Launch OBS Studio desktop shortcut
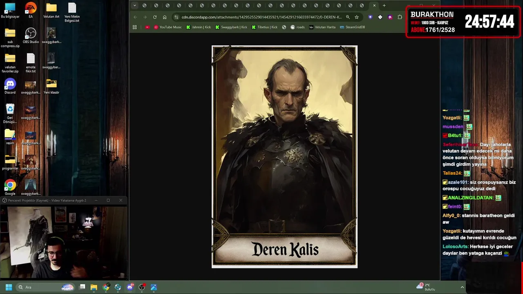 pos(31,36)
